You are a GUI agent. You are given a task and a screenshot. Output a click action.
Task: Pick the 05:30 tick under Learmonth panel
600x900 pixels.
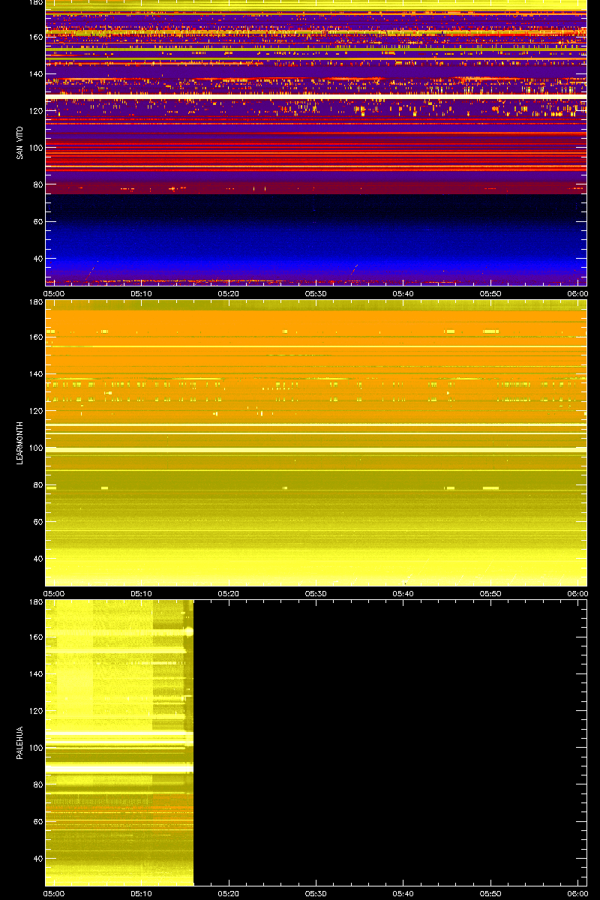[316, 593]
